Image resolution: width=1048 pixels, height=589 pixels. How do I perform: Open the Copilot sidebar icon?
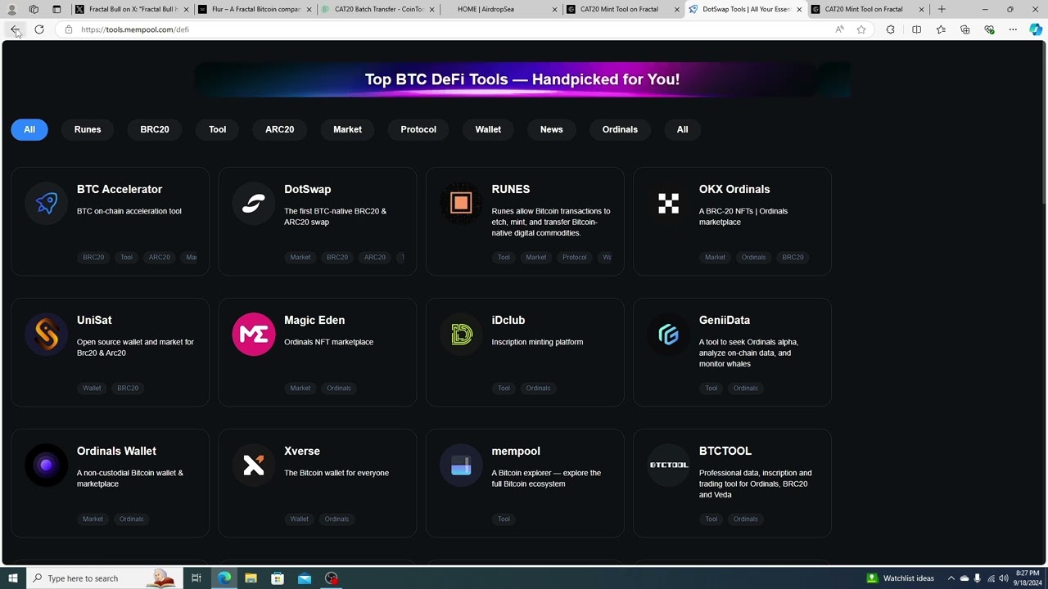coord(1036,29)
